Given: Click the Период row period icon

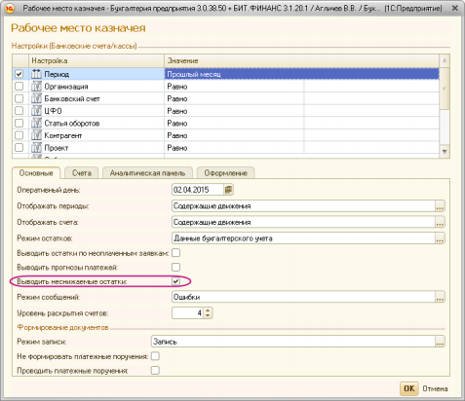Looking at the screenshot, I should pyautogui.click(x=36, y=74).
